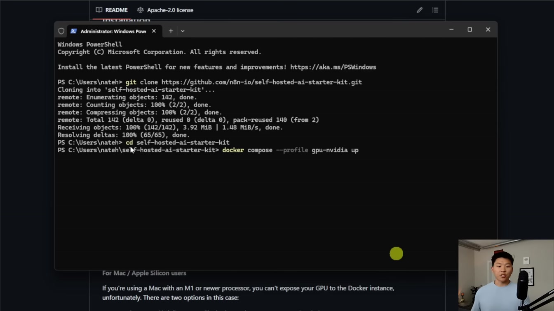The image size is (554, 311).
Task: Click 'For Mac / Apple Silicon users' heading
Action: [144, 273]
